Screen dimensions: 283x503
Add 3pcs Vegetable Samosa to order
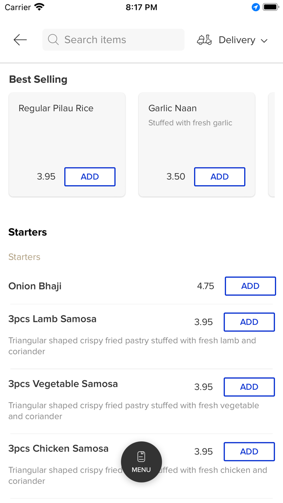click(x=249, y=387)
